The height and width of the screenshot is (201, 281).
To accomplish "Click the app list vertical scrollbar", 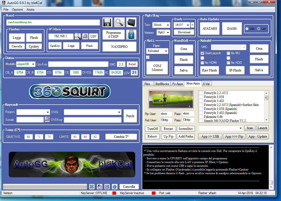I will coord(266,106).
